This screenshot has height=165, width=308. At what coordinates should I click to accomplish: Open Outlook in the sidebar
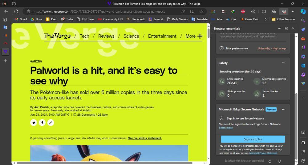(303, 66)
